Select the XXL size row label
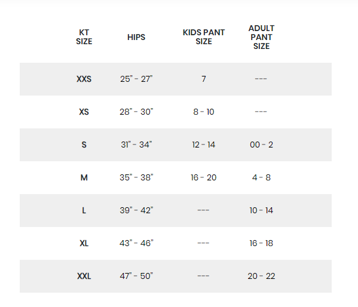The width and height of the screenshot is (358, 307). click(x=84, y=276)
